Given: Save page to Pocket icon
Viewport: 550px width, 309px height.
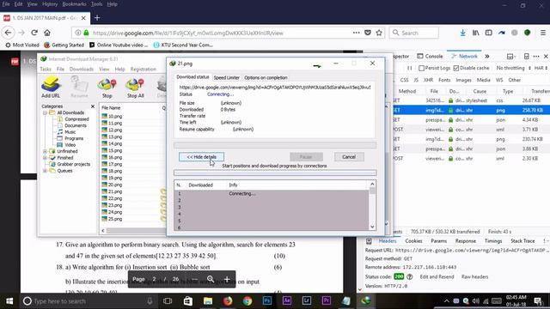Looking at the screenshot, I should click(368, 33).
